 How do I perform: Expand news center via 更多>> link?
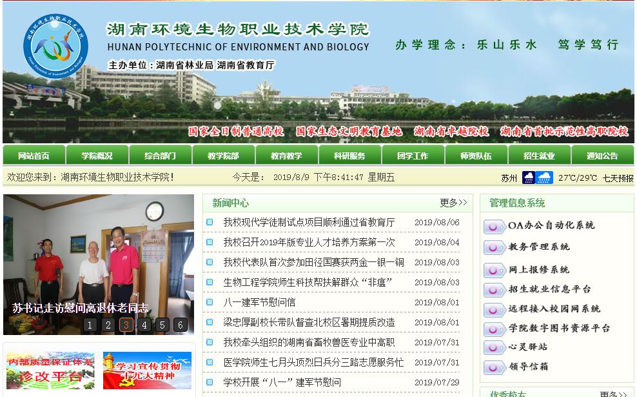[453, 203]
